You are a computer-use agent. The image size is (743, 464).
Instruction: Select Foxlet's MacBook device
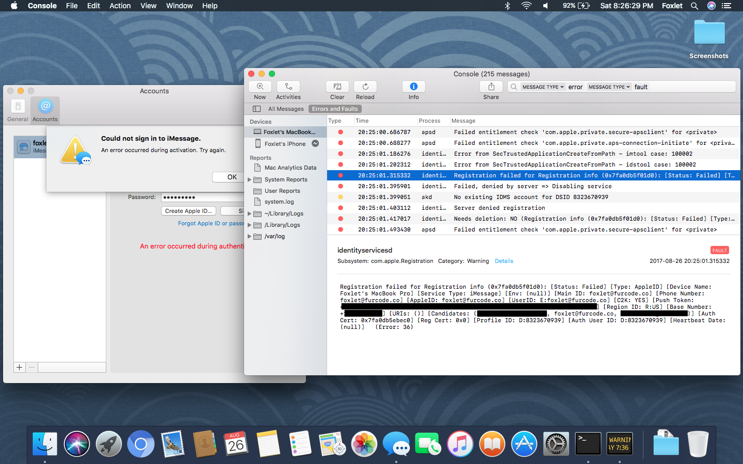pos(285,132)
